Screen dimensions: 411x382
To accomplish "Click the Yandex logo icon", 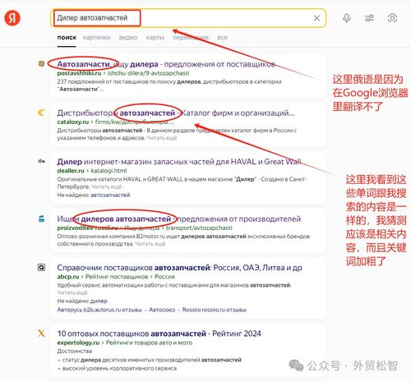I will click(12, 18).
